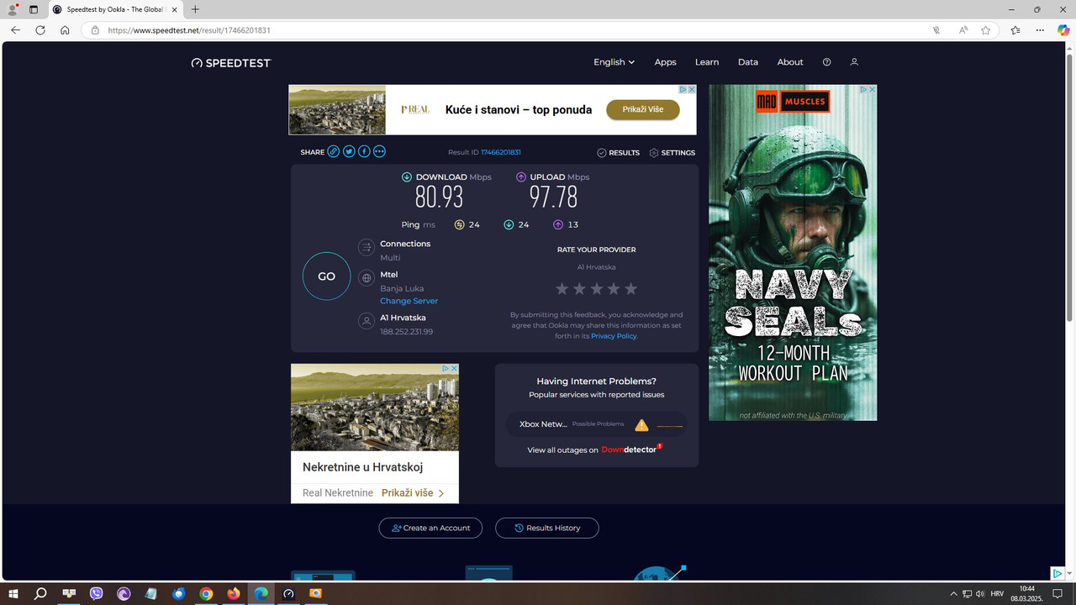Open the About menu item
The image size is (1076, 605).
tap(790, 62)
